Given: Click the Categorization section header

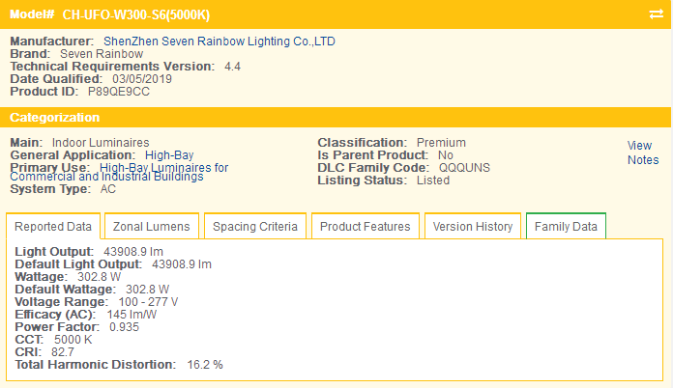Looking at the screenshot, I should [x=55, y=118].
